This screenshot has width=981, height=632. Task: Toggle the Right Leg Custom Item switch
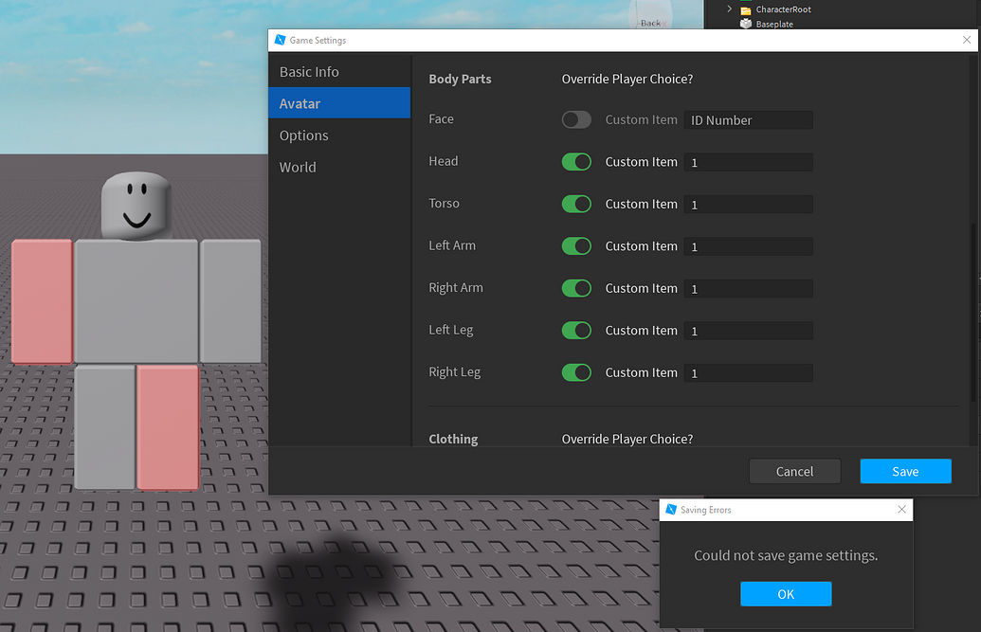pos(576,372)
